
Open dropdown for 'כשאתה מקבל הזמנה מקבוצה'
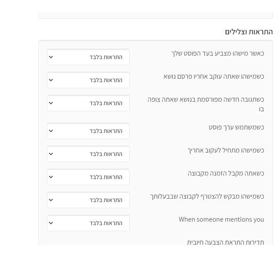point(88,177)
